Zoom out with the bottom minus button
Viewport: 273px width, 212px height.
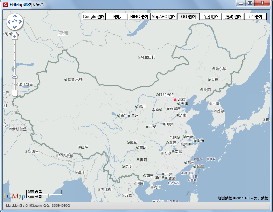tap(15, 93)
